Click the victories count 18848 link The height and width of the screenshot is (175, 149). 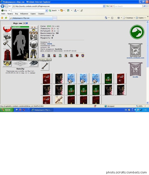coord(49,44)
